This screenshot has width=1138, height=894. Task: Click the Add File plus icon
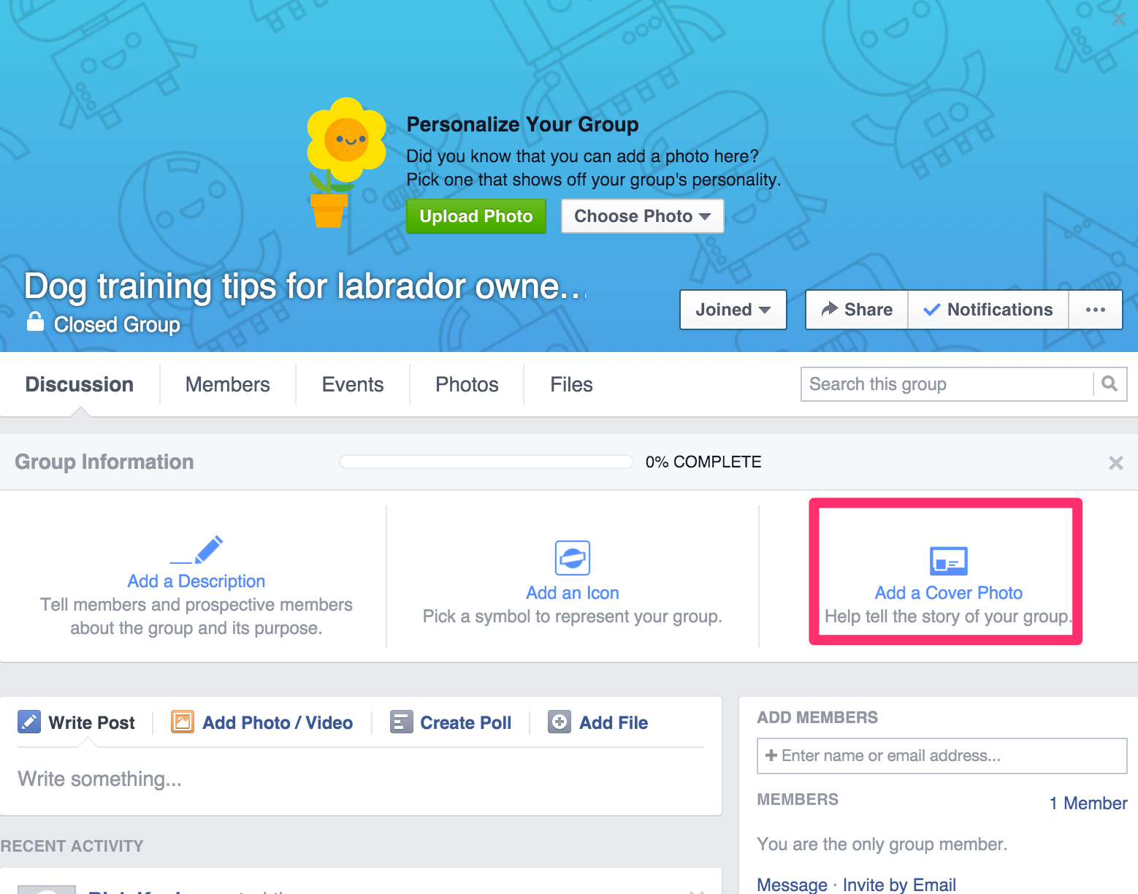(560, 722)
